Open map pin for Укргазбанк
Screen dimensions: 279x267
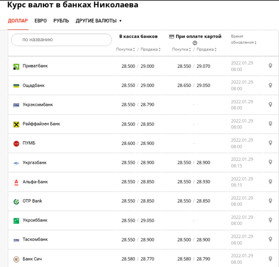[270, 163]
